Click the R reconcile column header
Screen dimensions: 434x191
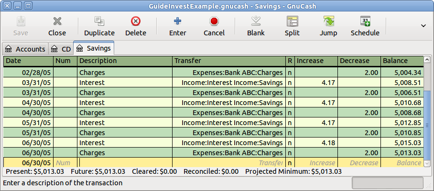(290, 61)
